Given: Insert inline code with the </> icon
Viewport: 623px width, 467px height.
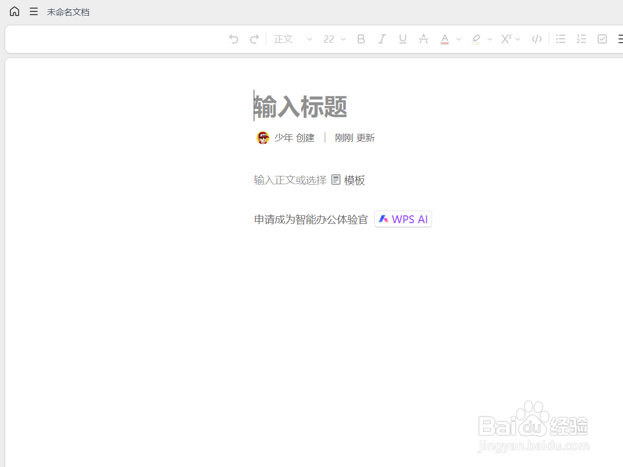Looking at the screenshot, I should coord(537,39).
